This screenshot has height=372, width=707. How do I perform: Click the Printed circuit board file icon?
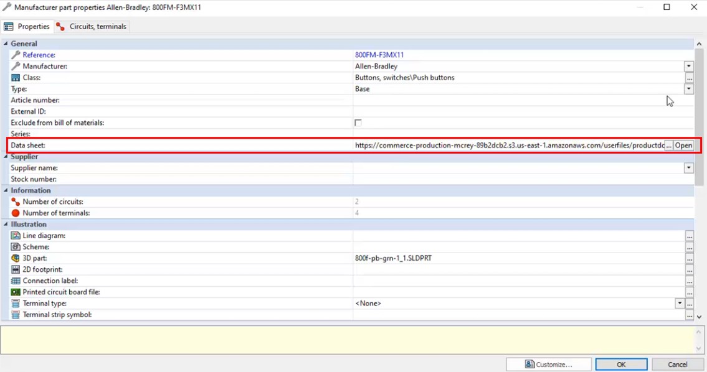point(16,292)
